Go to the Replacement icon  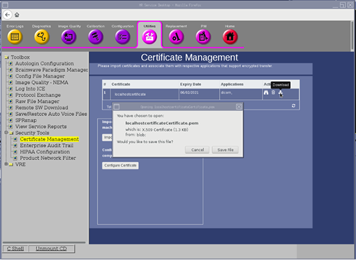176,37
